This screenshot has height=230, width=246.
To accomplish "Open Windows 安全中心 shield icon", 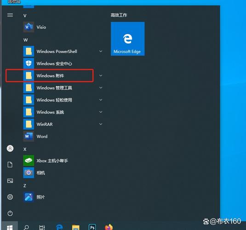I will point(29,63).
